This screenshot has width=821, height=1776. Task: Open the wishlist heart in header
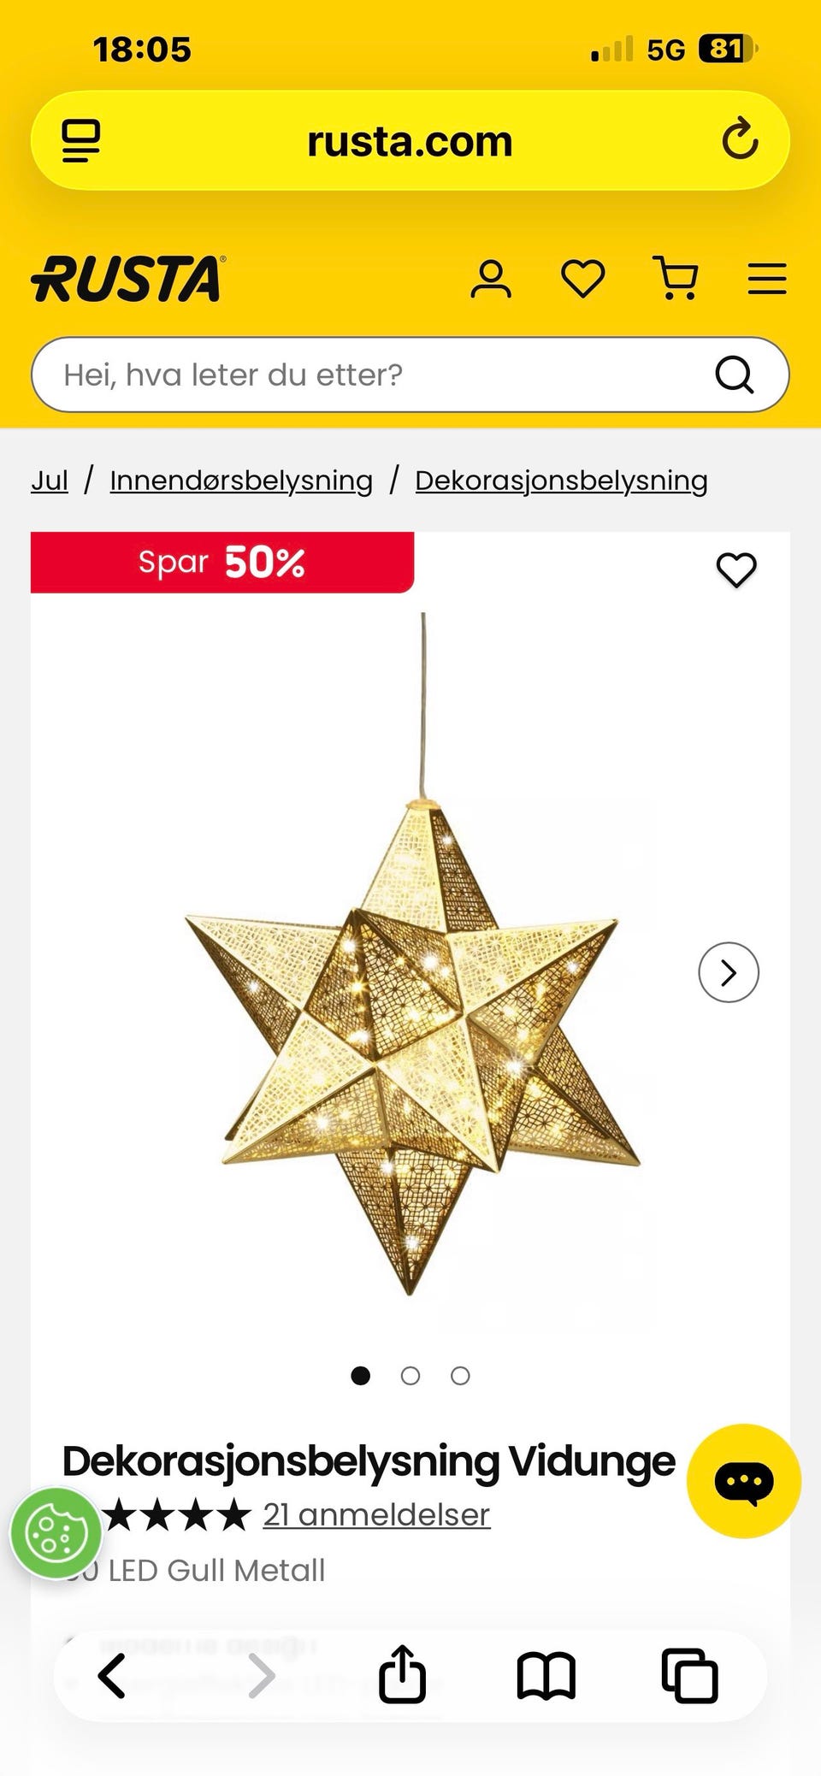pyautogui.click(x=583, y=279)
